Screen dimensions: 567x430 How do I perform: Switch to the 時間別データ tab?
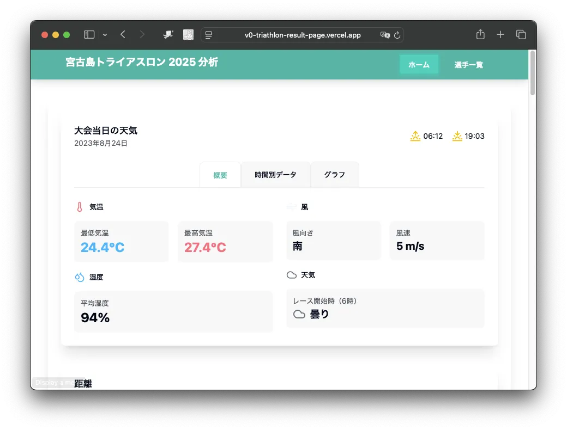pyautogui.click(x=275, y=174)
